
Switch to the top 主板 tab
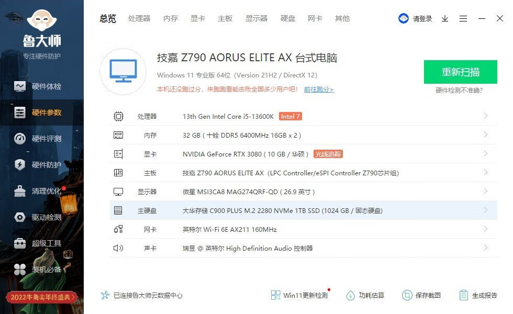[225, 19]
